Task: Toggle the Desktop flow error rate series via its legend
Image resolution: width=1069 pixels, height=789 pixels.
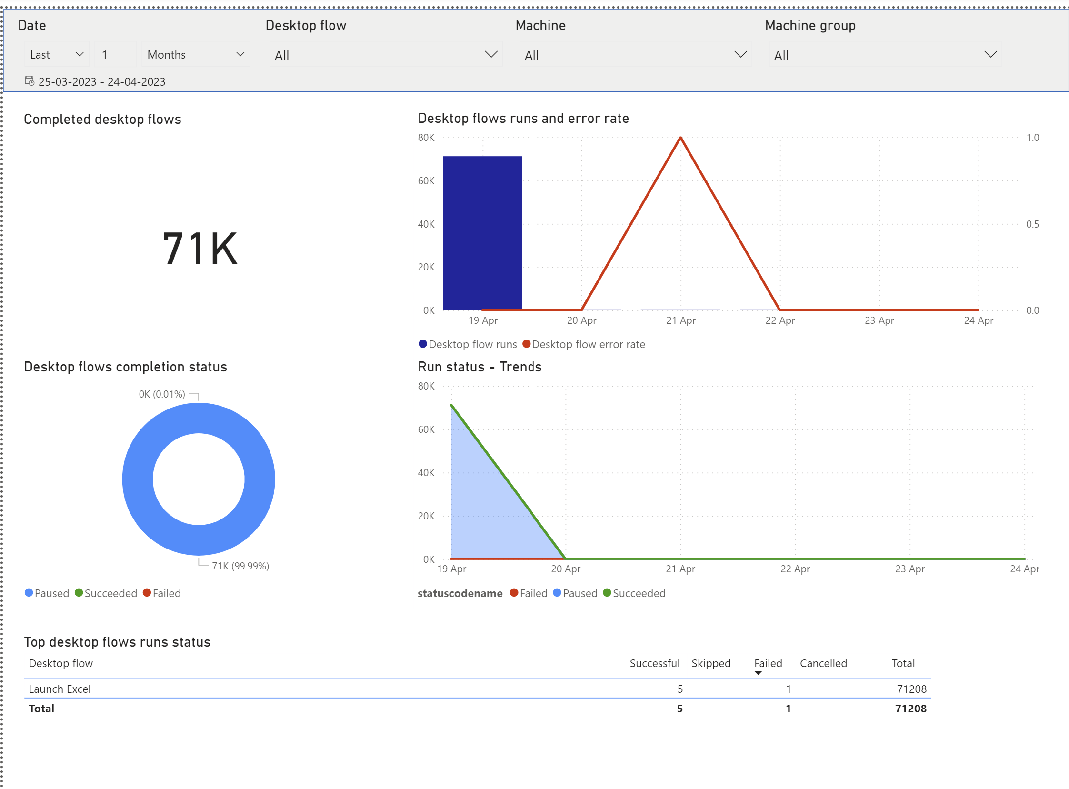Action: point(527,344)
